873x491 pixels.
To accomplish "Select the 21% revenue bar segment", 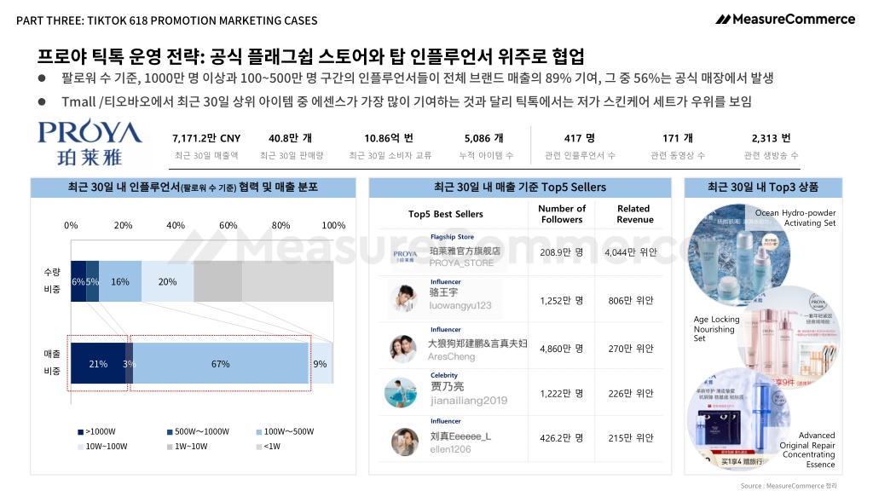I will click(x=98, y=363).
